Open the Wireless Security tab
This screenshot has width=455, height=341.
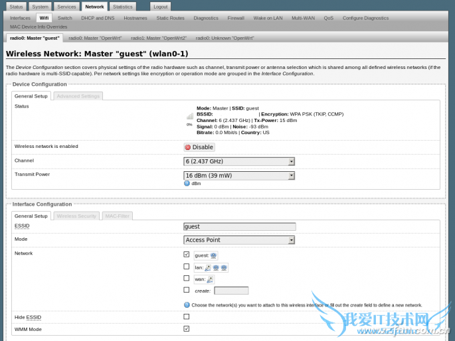(x=76, y=216)
